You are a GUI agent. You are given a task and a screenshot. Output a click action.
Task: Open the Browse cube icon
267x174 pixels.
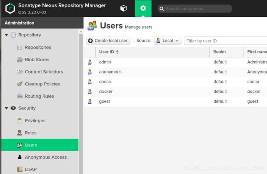click(x=124, y=8)
